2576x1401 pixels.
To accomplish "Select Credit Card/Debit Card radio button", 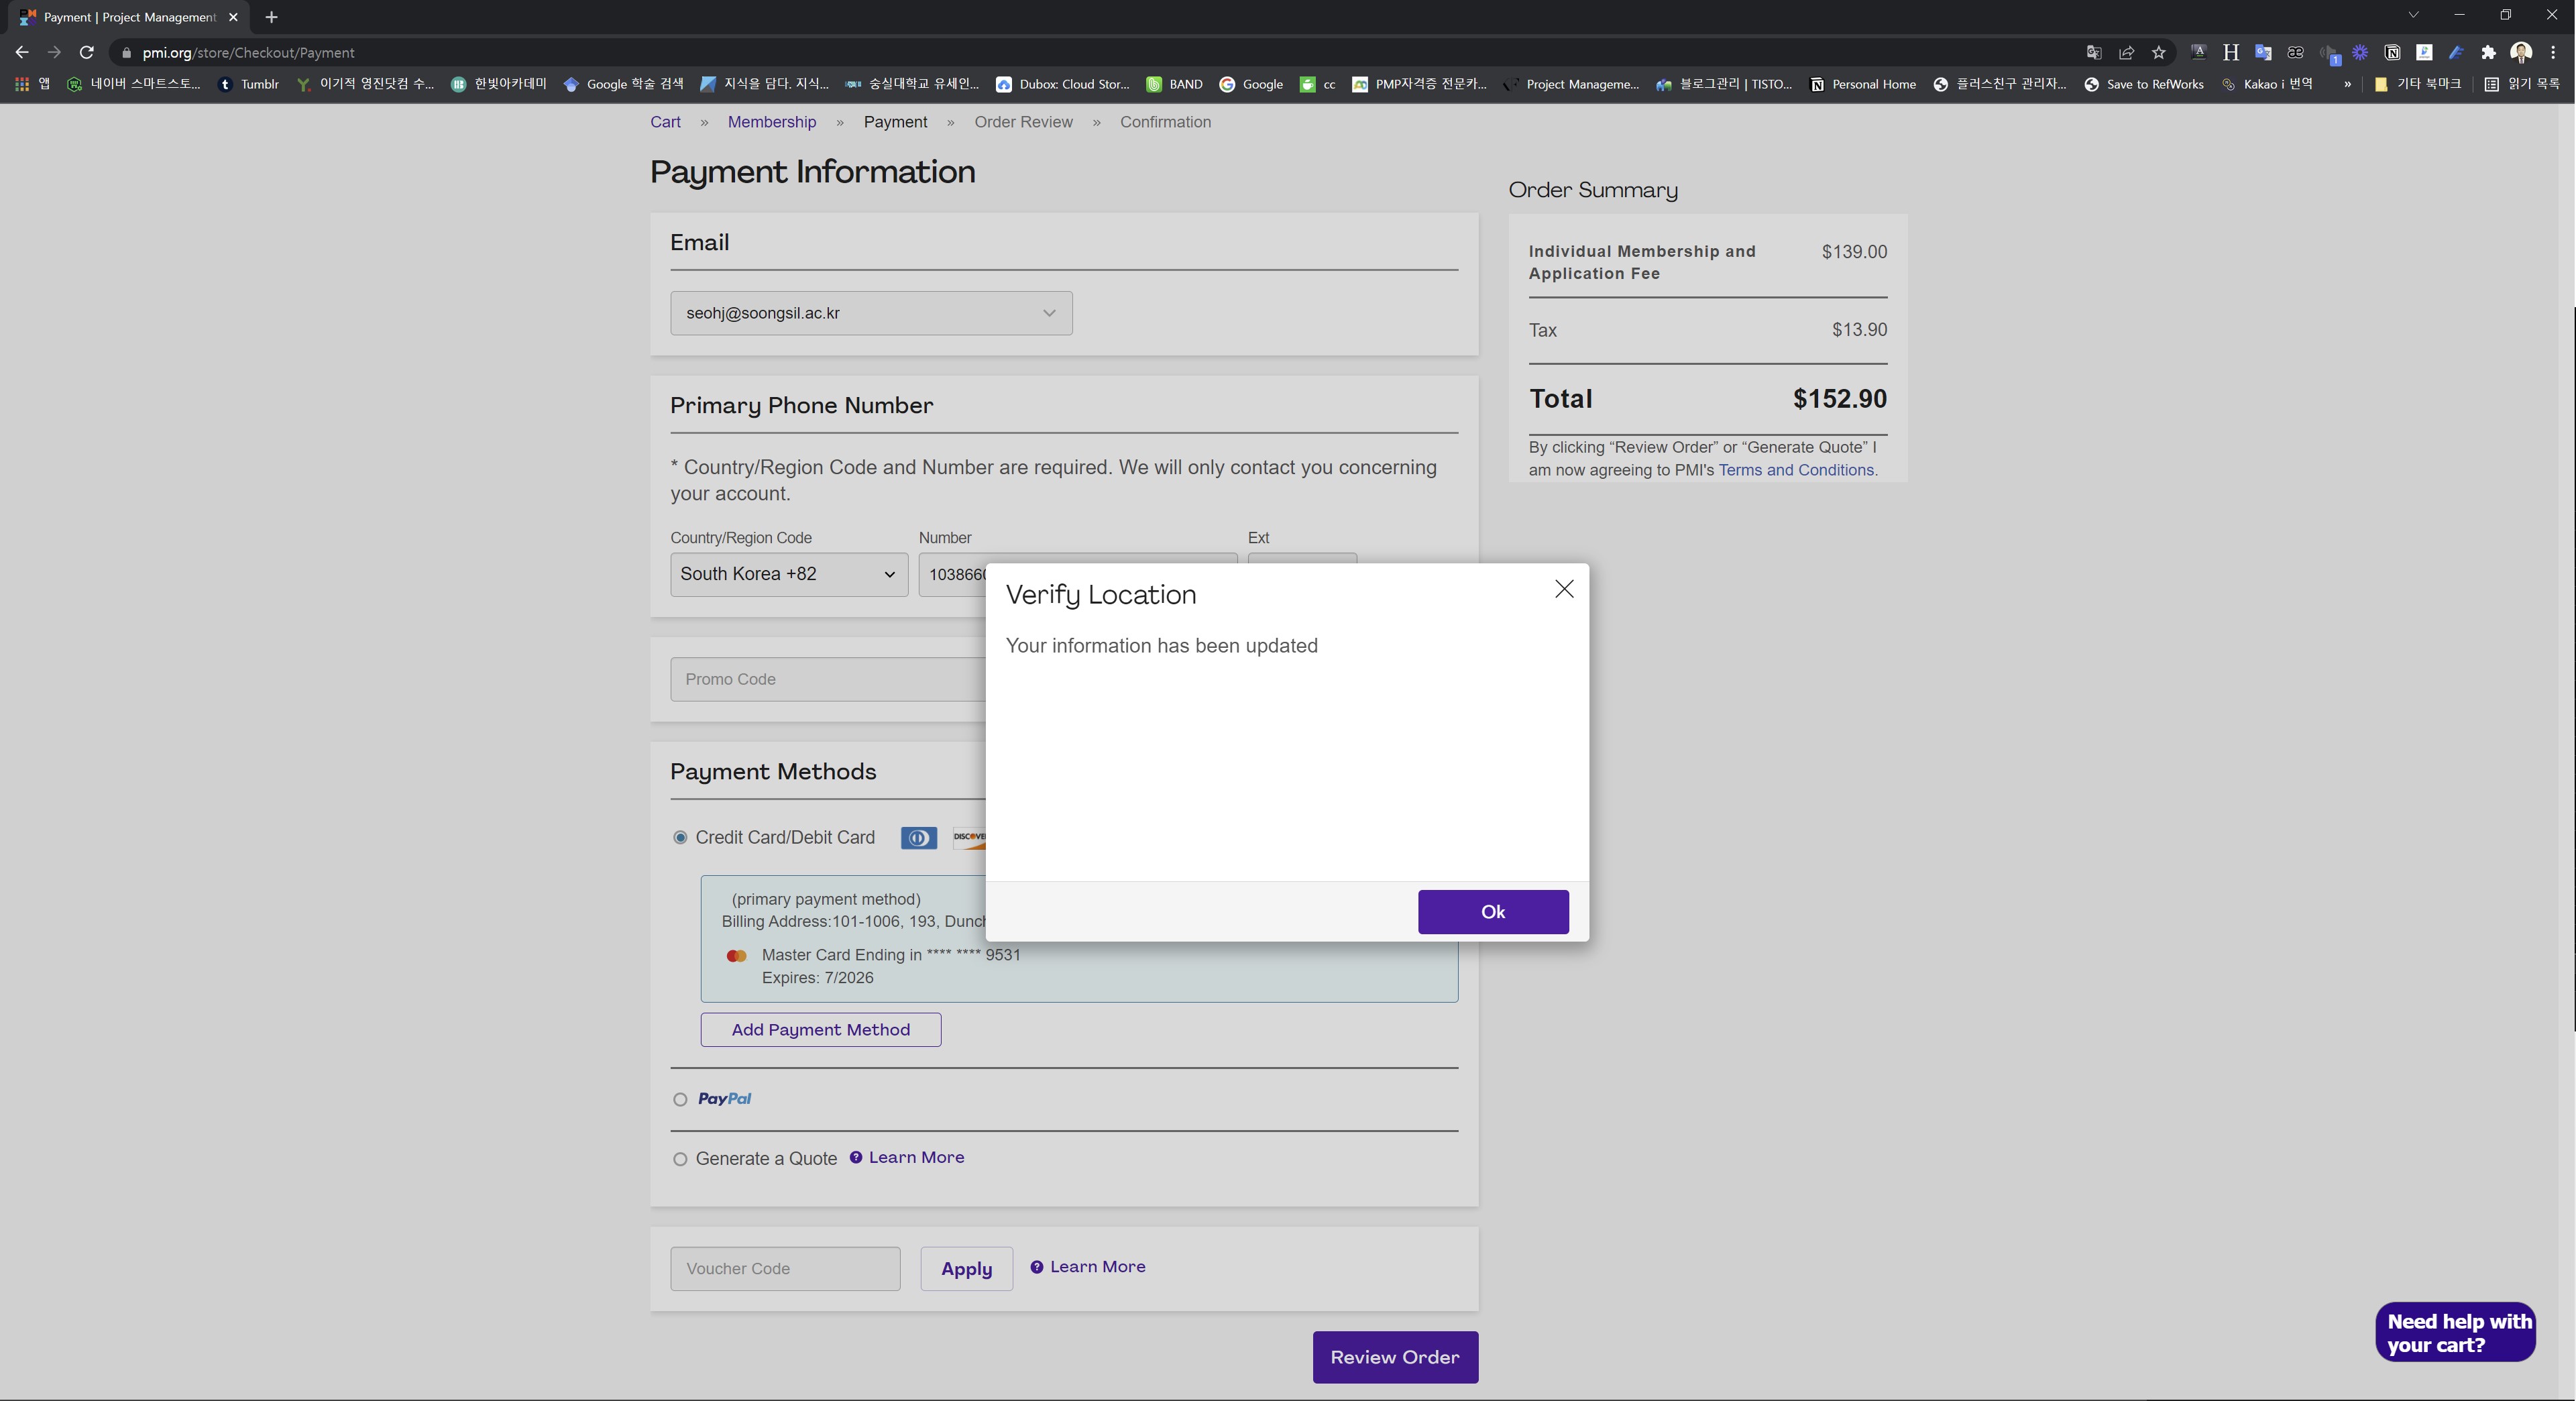I will tap(680, 837).
